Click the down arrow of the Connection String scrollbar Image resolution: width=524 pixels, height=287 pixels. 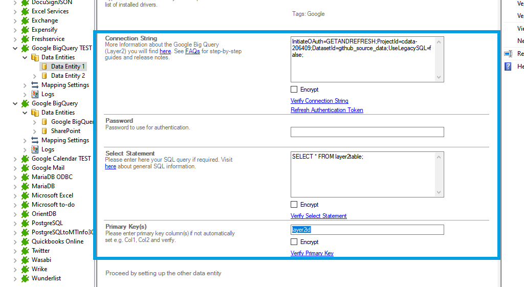coord(439,77)
